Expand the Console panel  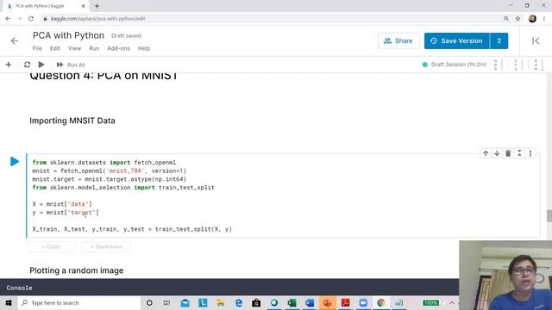point(19,288)
